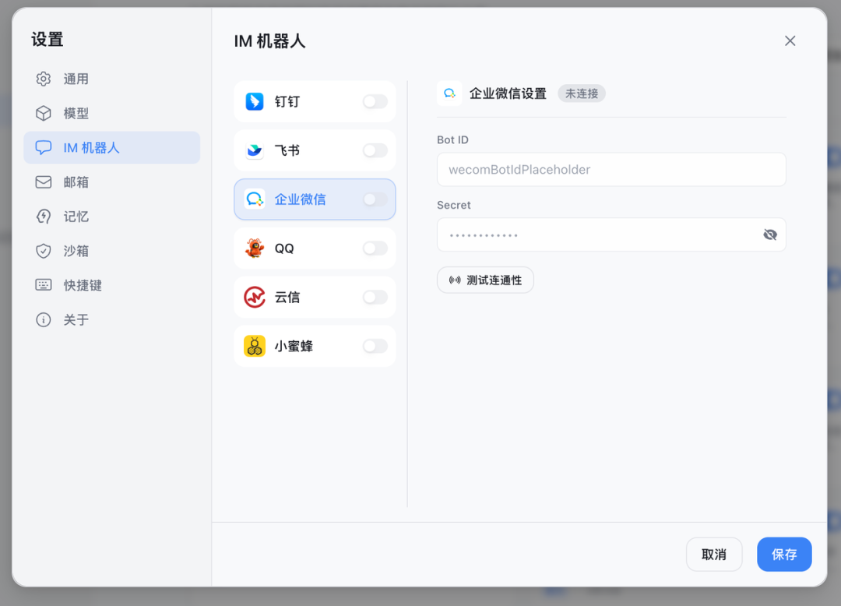Select the 云信 label in the list
Screen dimensions: 841x606
pyautogui.click(x=287, y=298)
